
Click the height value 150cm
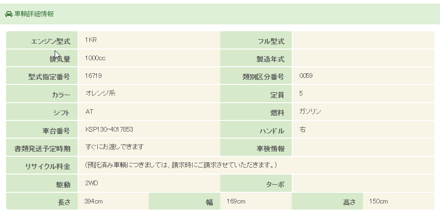pos(378,202)
